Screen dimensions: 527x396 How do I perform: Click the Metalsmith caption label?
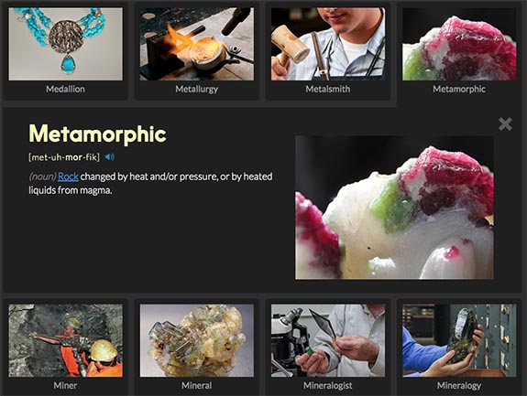coord(328,89)
